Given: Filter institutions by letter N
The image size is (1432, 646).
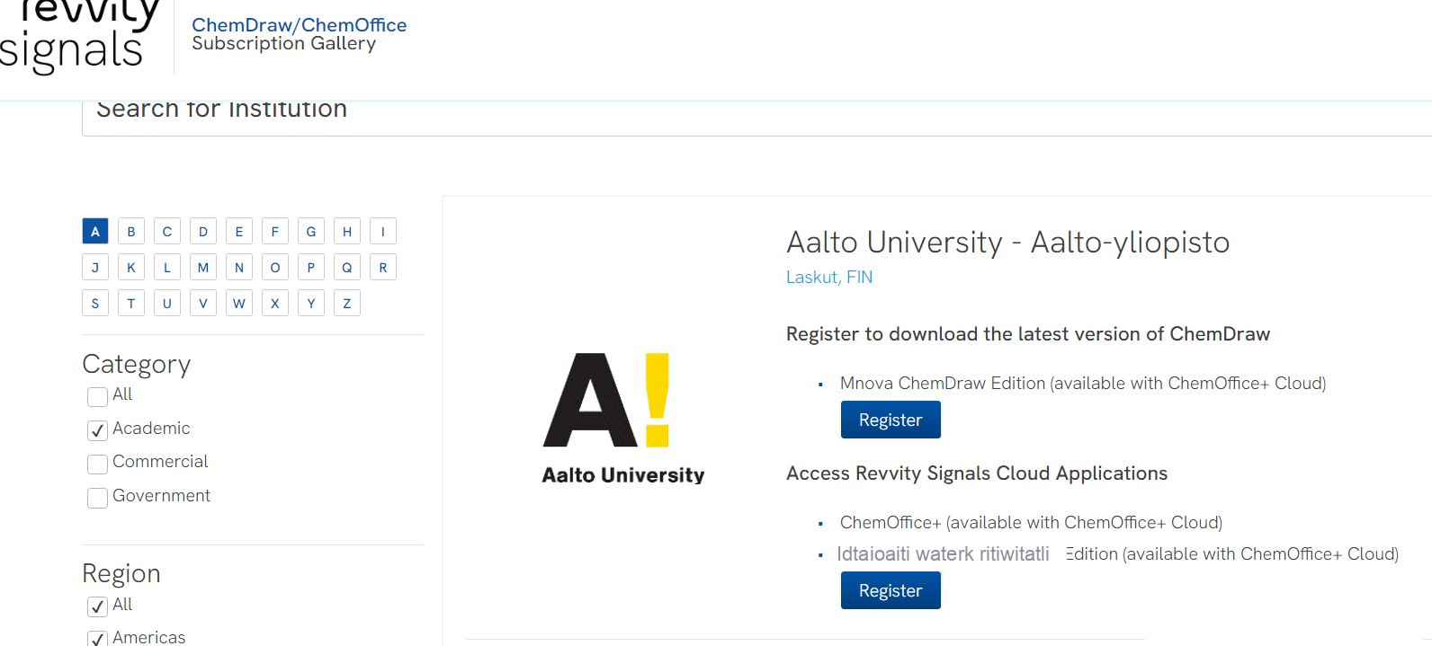Looking at the screenshot, I should click(239, 268).
